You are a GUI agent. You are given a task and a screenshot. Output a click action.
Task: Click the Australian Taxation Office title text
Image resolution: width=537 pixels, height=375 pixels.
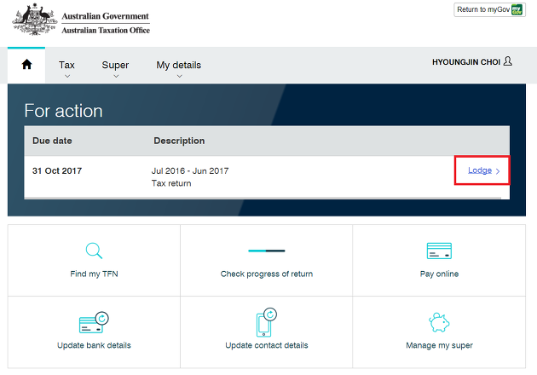click(x=106, y=30)
